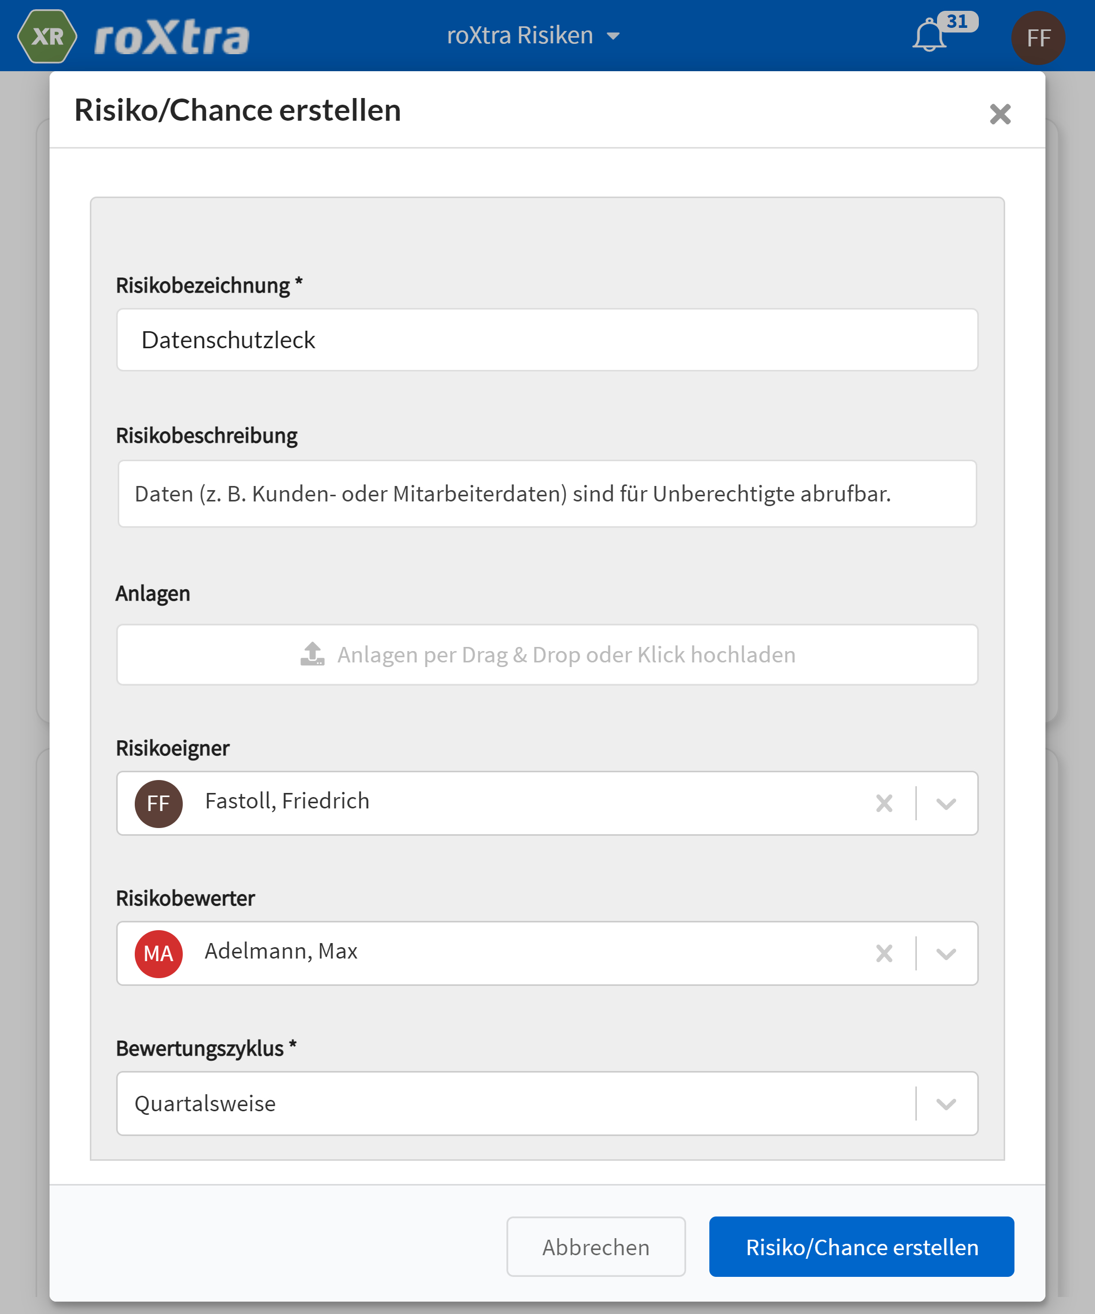Click the MA avatar in Risikobewerter field
This screenshot has height=1314, width=1095.
coord(158,953)
